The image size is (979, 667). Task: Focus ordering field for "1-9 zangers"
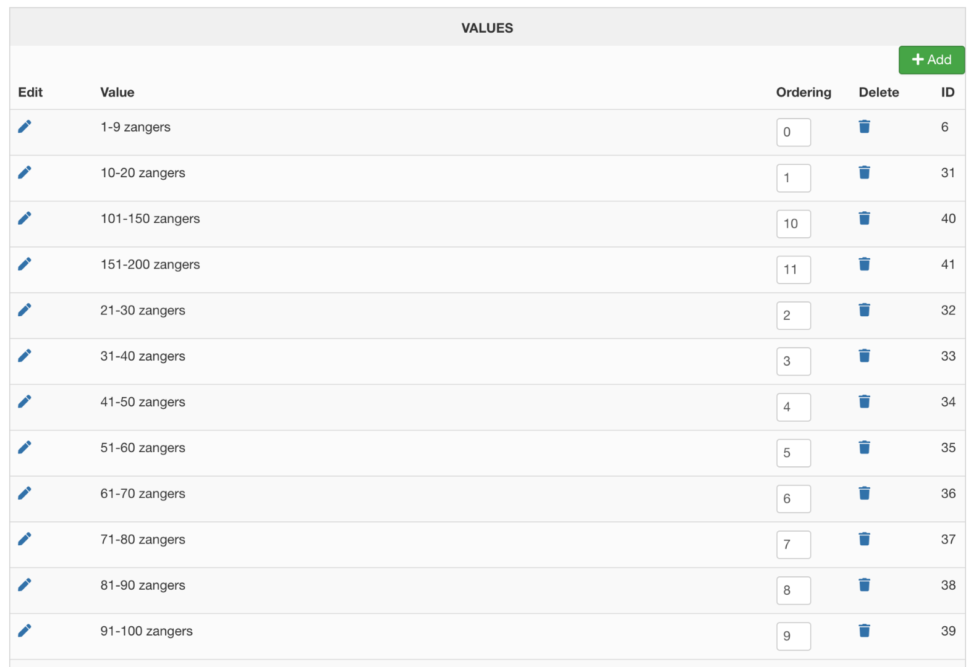pyautogui.click(x=793, y=132)
